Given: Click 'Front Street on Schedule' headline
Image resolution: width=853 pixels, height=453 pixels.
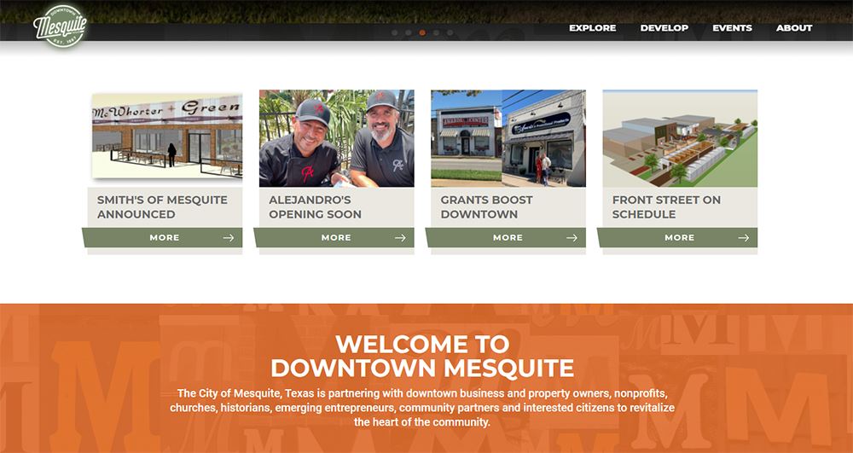Looking at the screenshot, I should pyautogui.click(x=666, y=207).
